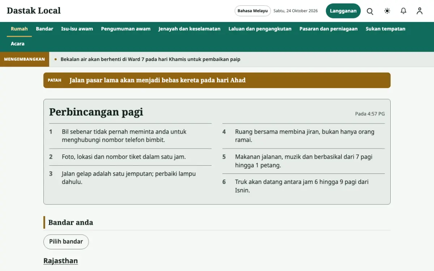Open ticker headline about Ward 7 water supply
Viewport: 434px width, 271px height.
click(x=150, y=59)
